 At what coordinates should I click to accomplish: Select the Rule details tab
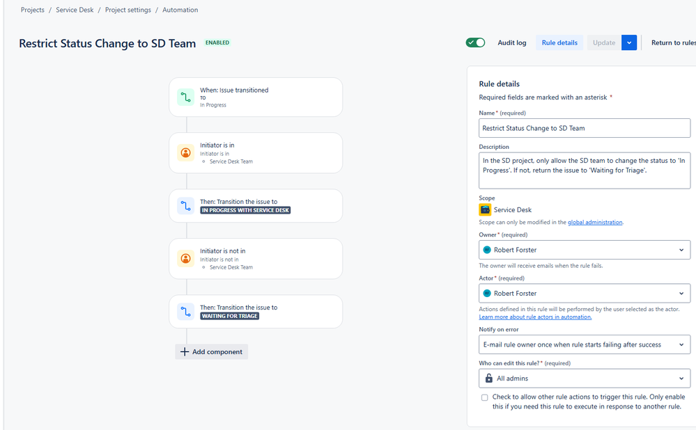559,42
